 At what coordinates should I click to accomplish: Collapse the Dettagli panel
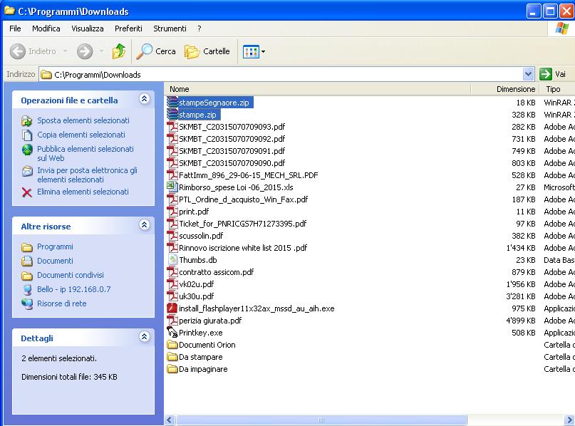(144, 338)
